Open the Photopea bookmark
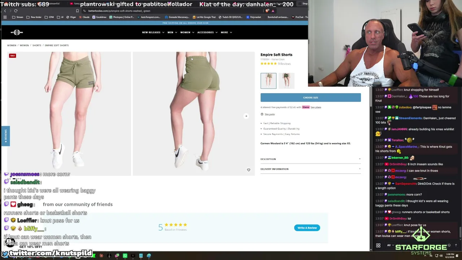Viewport: 462px width, 260px height. point(122,17)
